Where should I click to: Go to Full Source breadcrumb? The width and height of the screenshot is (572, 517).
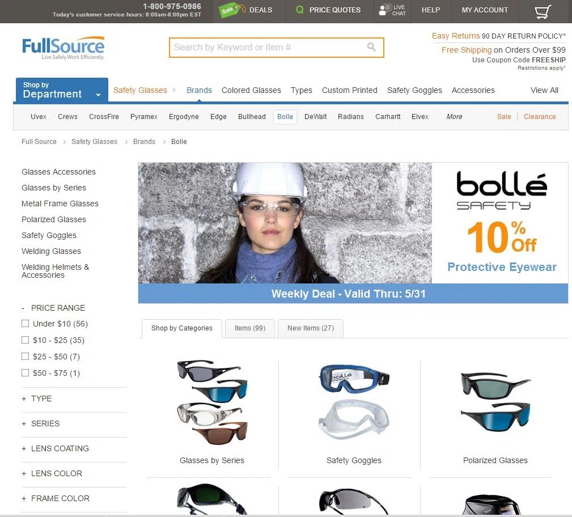[x=39, y=142]
